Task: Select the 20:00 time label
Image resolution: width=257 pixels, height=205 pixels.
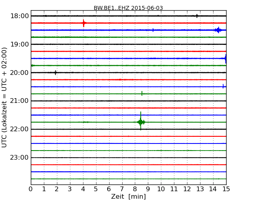Action: point(19,73)
